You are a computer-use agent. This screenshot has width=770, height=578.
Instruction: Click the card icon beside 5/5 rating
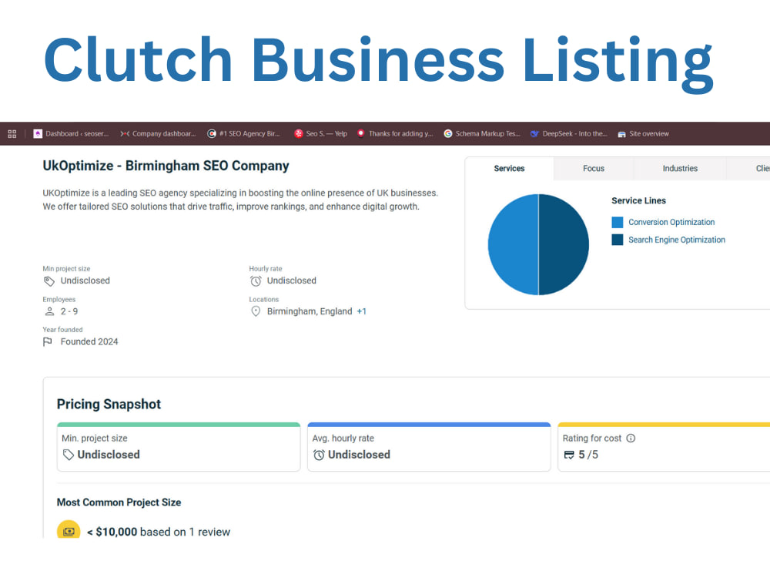[569, 455]
